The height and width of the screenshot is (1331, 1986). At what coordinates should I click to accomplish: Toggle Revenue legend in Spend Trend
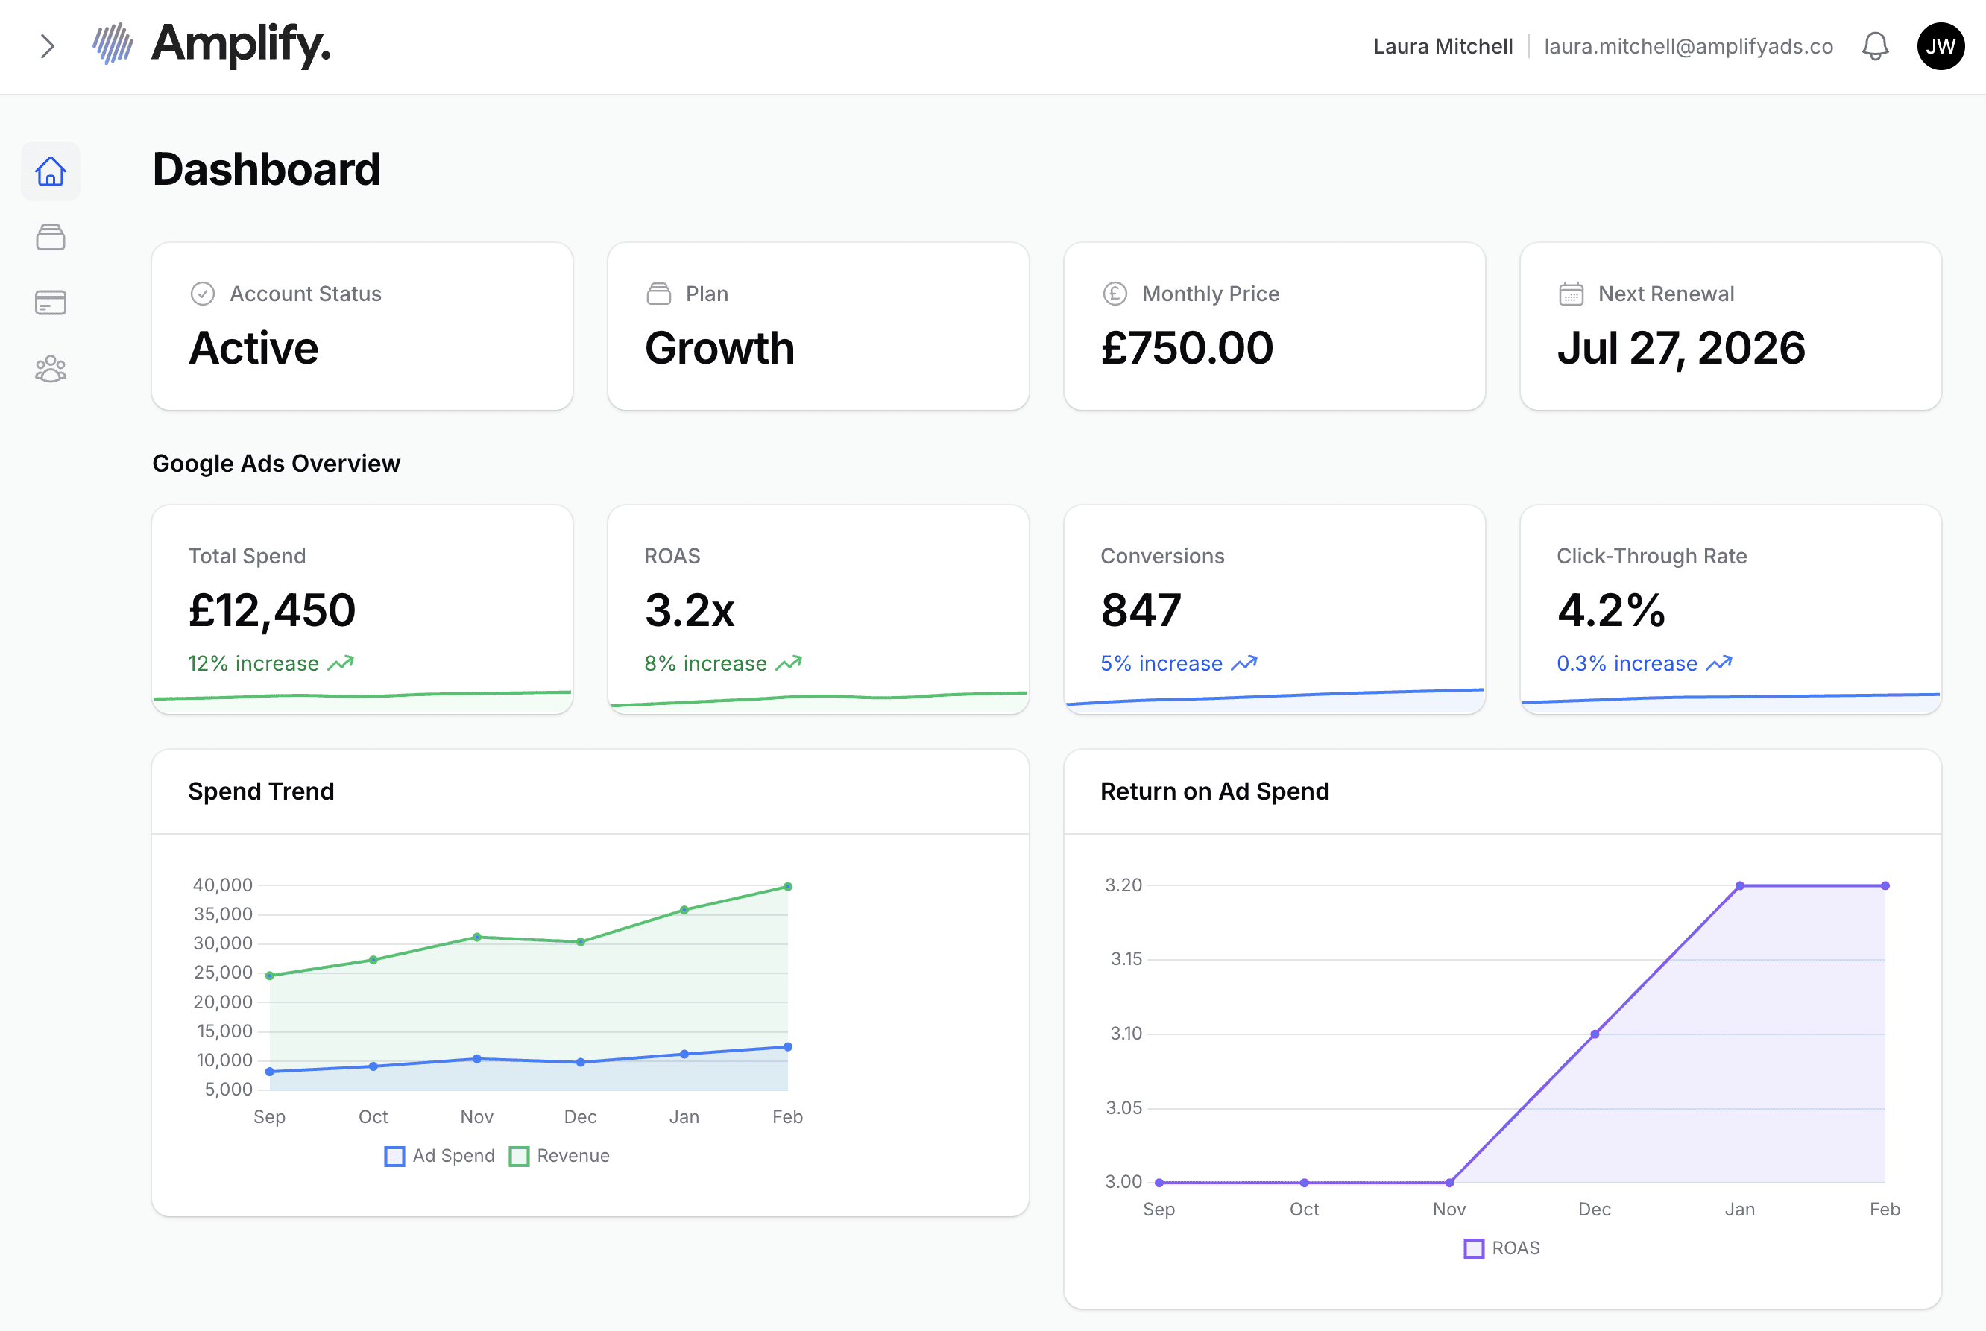[560, 1156]
